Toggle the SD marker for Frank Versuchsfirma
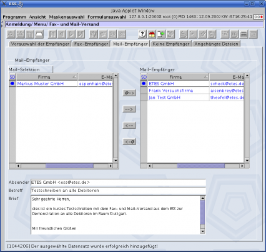 click(x=144, y=91)
